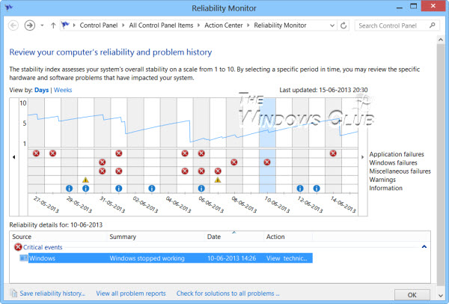Image resolution: width=449 pixels, height=304 pixels.
Task: Select the 'Windows stopped working' summary
Action: pyautogui.click(x=147, y=258)
